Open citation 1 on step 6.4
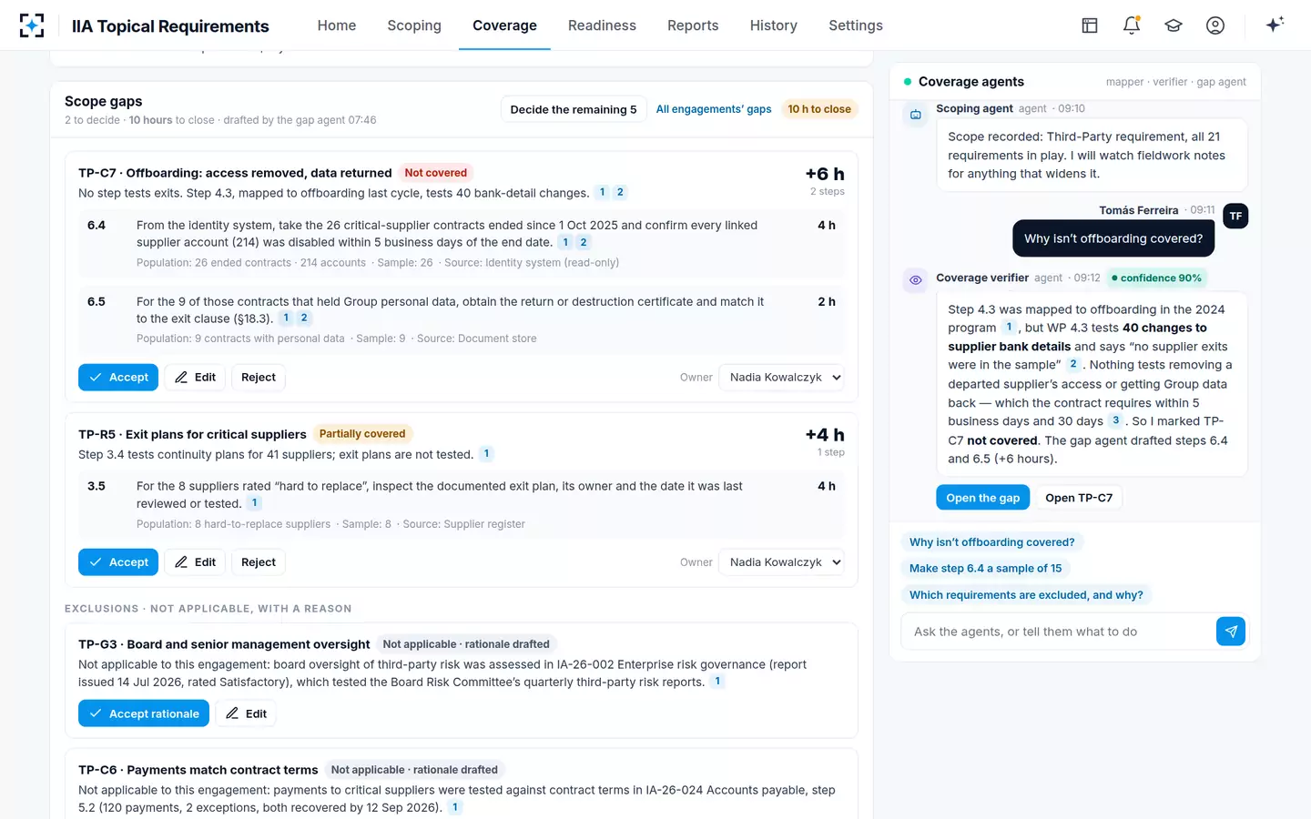 [565, 242]
